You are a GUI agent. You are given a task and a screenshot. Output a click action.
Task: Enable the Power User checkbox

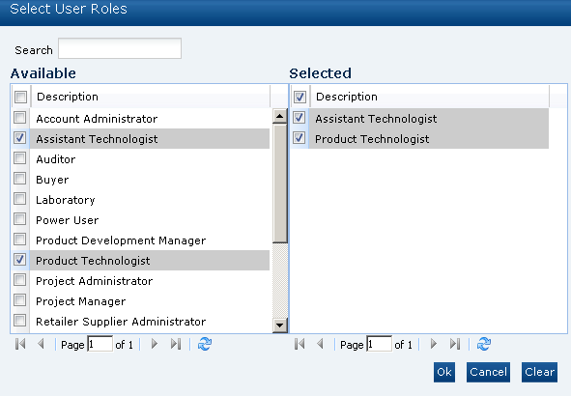(x=19, y=219)
